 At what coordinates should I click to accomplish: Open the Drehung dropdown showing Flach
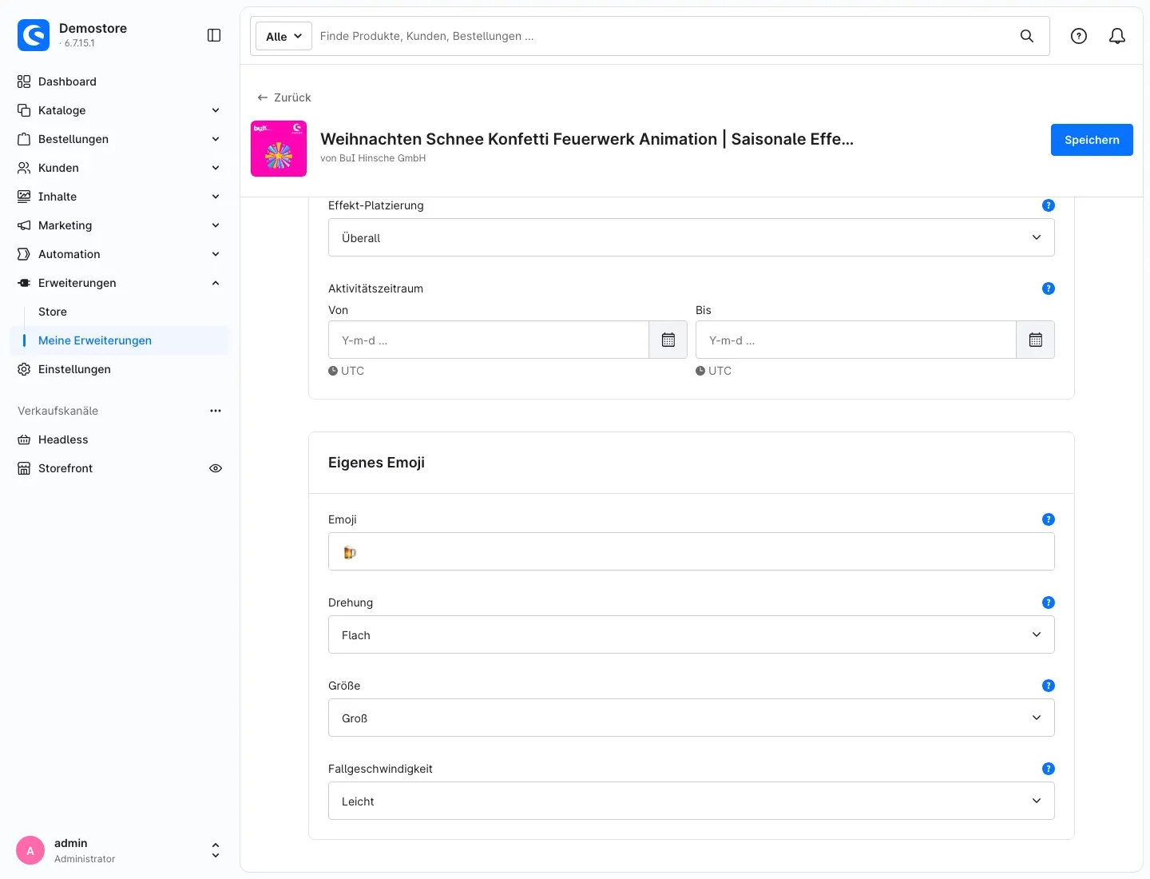692,634
